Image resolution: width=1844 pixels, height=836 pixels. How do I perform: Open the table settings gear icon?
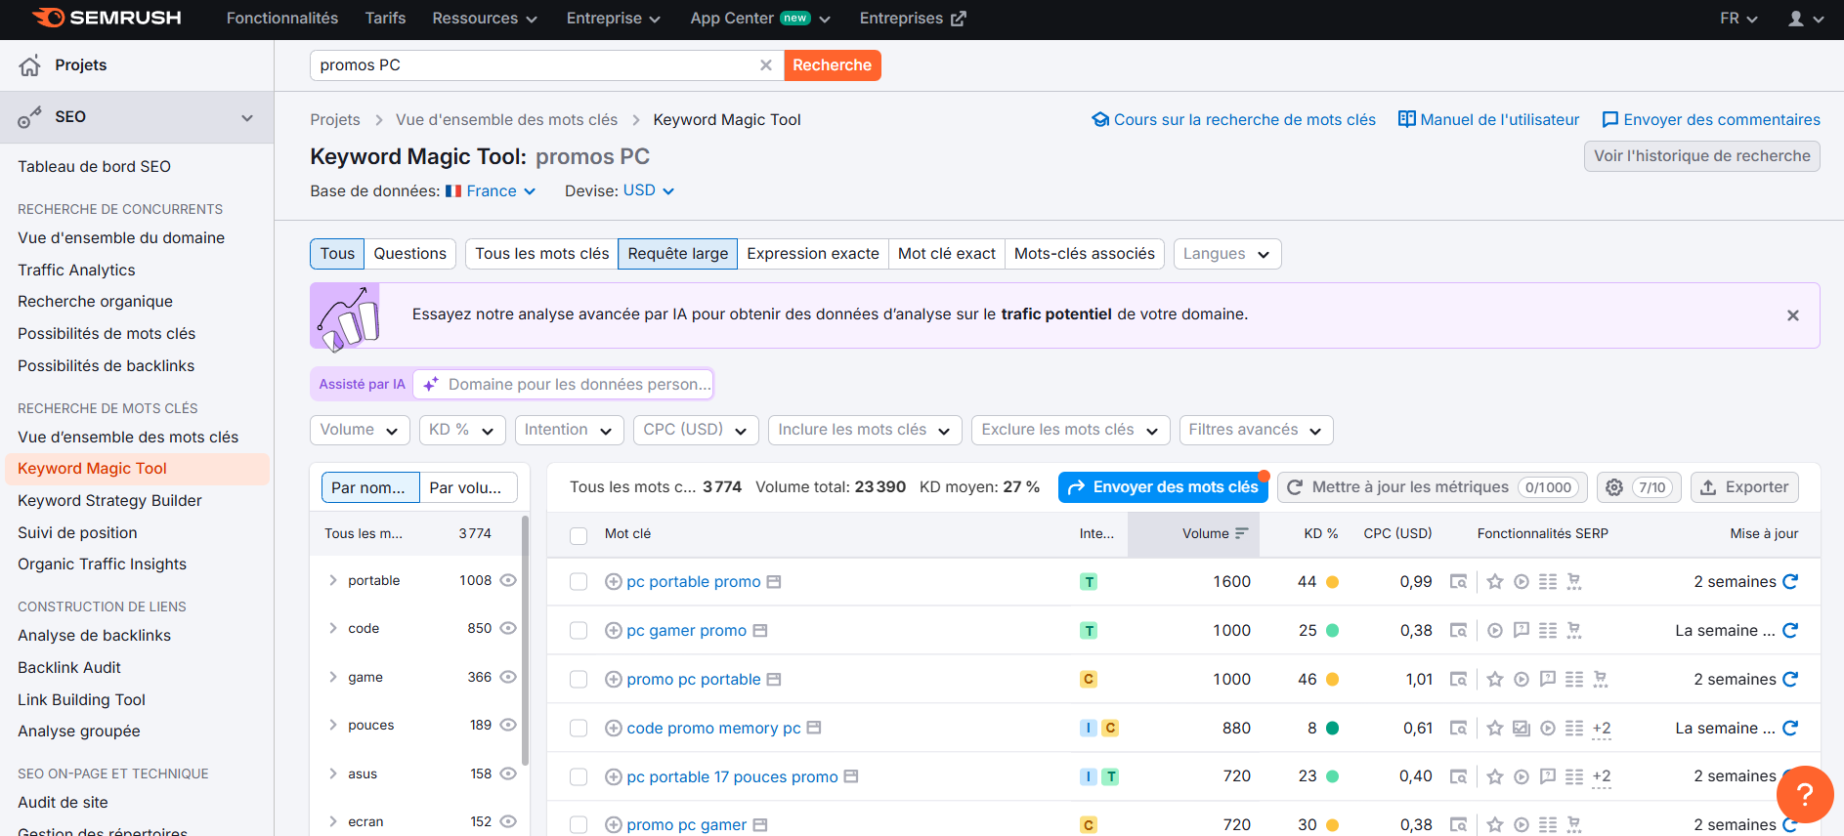[1614, 487]
